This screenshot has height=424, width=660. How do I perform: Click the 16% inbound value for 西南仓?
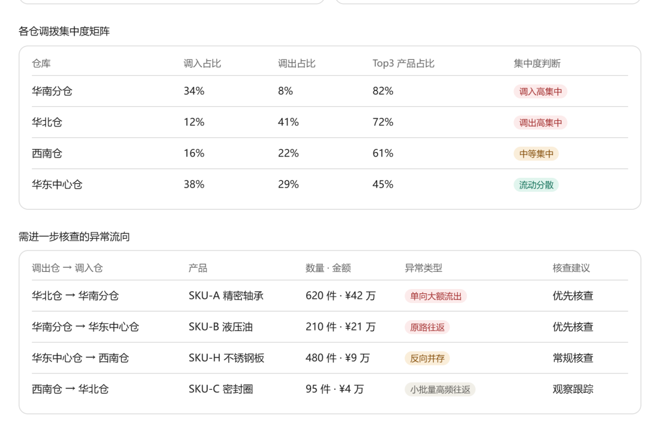click(x=194, y=153)
